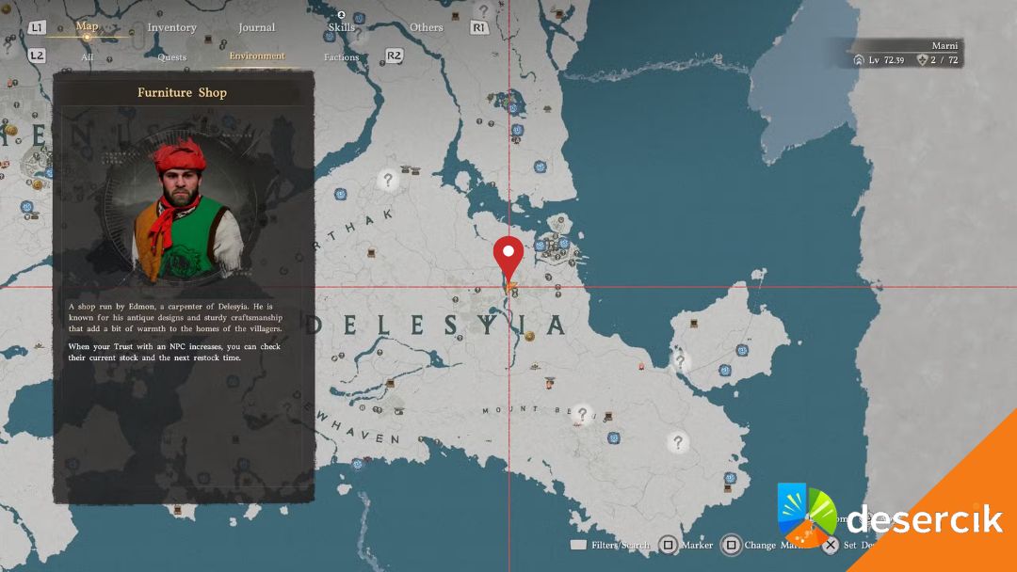The height and width of the screenshot is (572, 1017).
Task: Click the Marni level status badge
Action: 906,53
